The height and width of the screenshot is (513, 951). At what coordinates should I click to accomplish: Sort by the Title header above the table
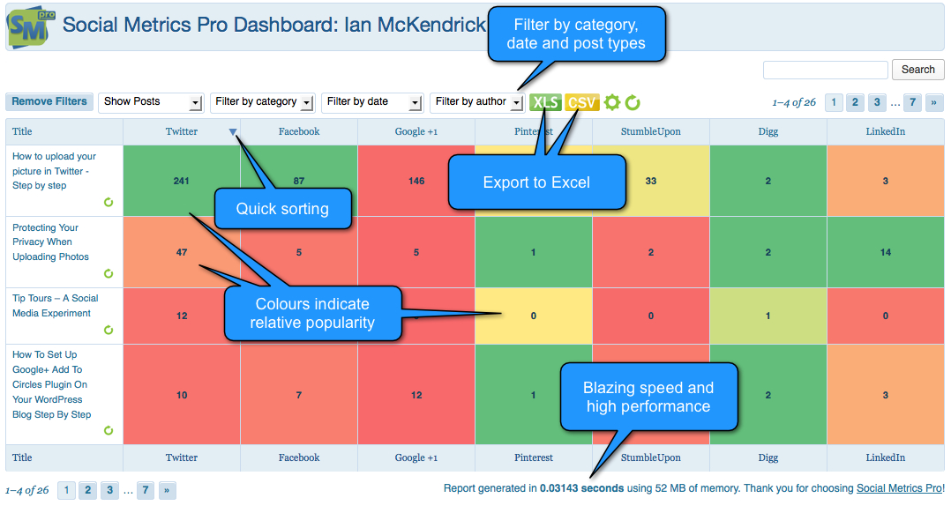tap(22, 131)
